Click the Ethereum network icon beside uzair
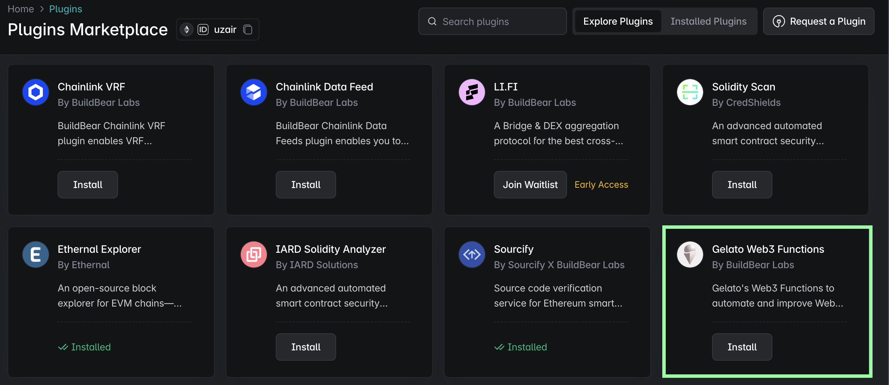Image resolution: width=889 pixels, height=385 pixels. pyautogui.click(x=186, y=30)
